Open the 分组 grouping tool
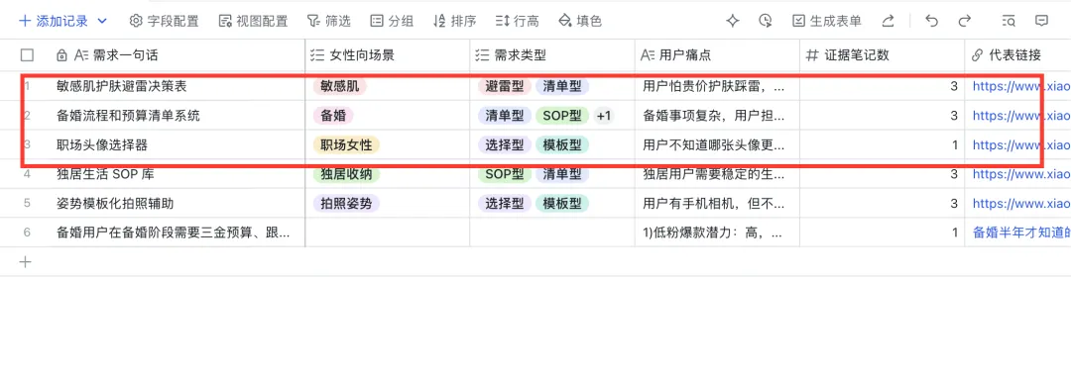Screen dimensions: 1071x371 click(392, 21)
